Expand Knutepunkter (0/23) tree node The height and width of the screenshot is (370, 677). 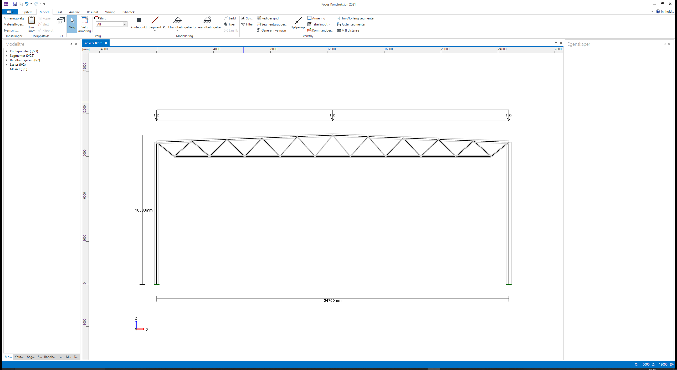click(6, 51)
